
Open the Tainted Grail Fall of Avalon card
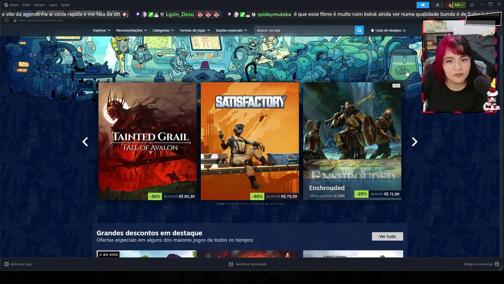[x=147, y=141]
